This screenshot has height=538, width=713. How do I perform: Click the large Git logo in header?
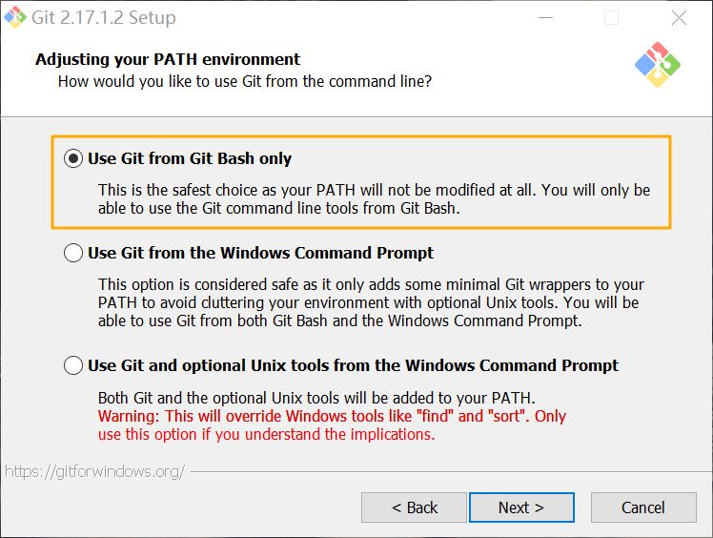(658, 65)
